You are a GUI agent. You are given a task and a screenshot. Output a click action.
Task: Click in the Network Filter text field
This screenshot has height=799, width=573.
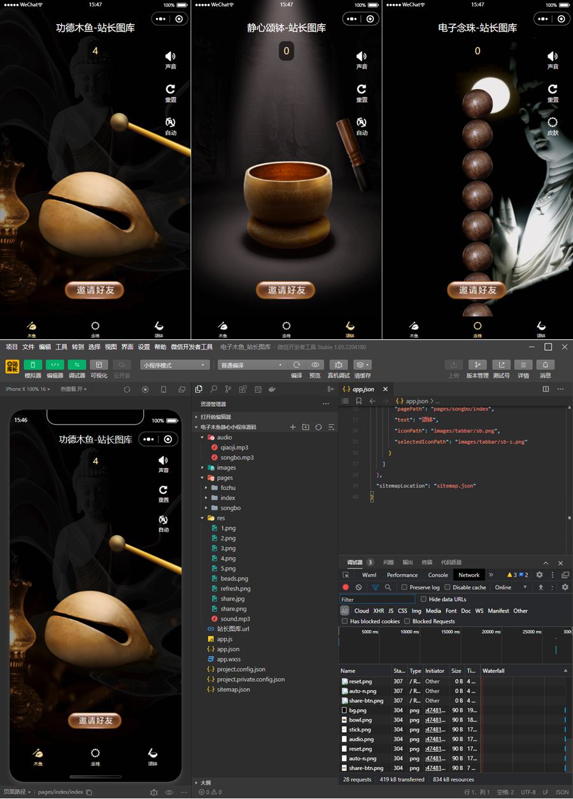click(x=377, y=600)
